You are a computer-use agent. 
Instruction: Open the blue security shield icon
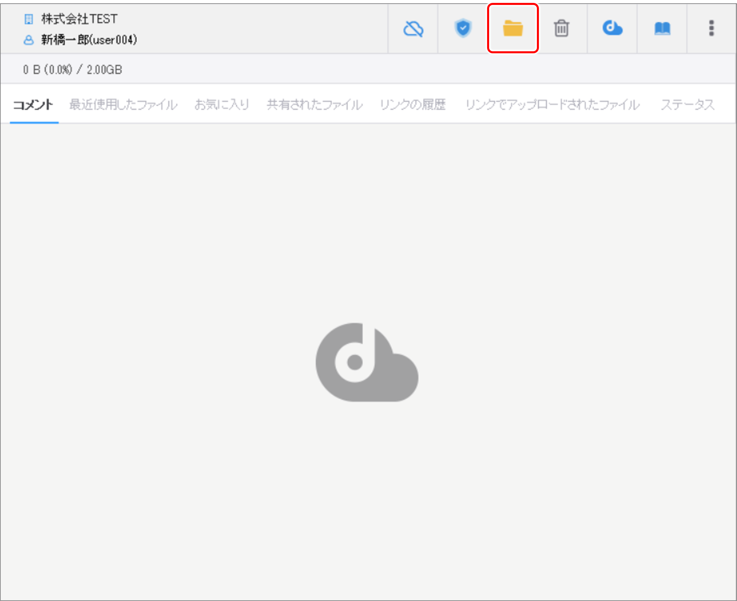pos(463,28)
